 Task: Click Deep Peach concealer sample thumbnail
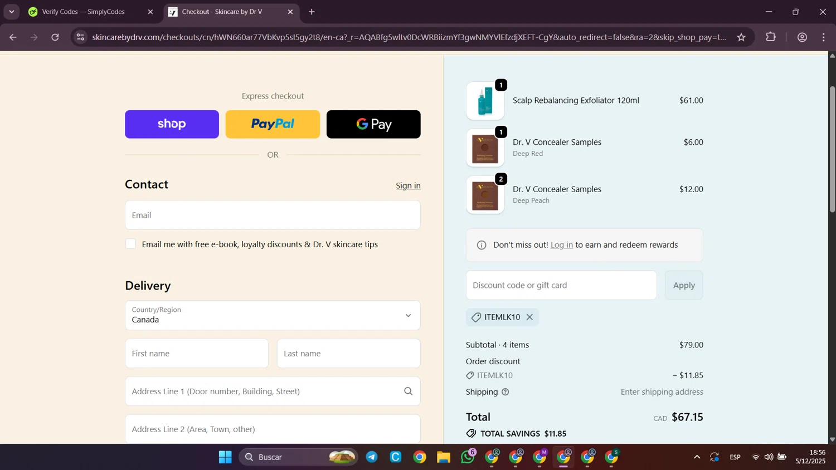click(485, 195)
